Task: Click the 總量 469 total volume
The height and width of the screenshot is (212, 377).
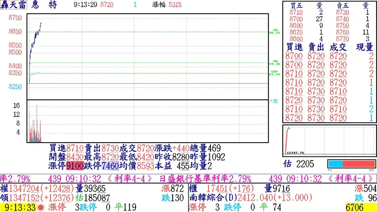Action: point(205,148)
